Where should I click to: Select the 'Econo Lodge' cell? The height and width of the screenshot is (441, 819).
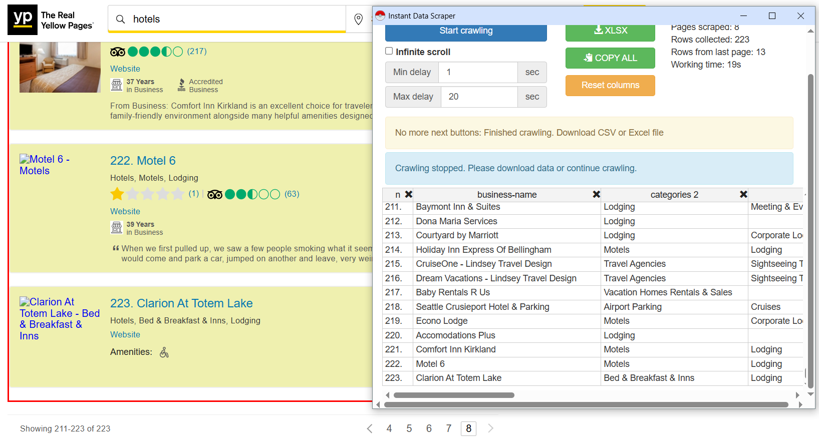tap(507, 321)
